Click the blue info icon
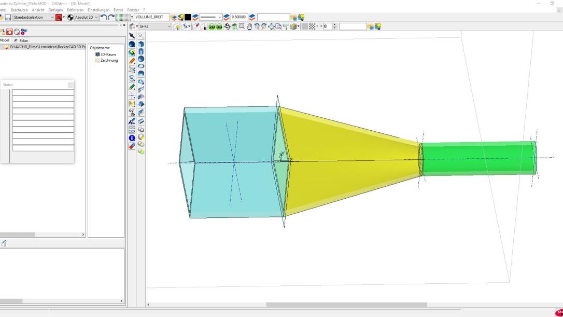This screenshot has width=563, height=317. (x=132, y=138)
